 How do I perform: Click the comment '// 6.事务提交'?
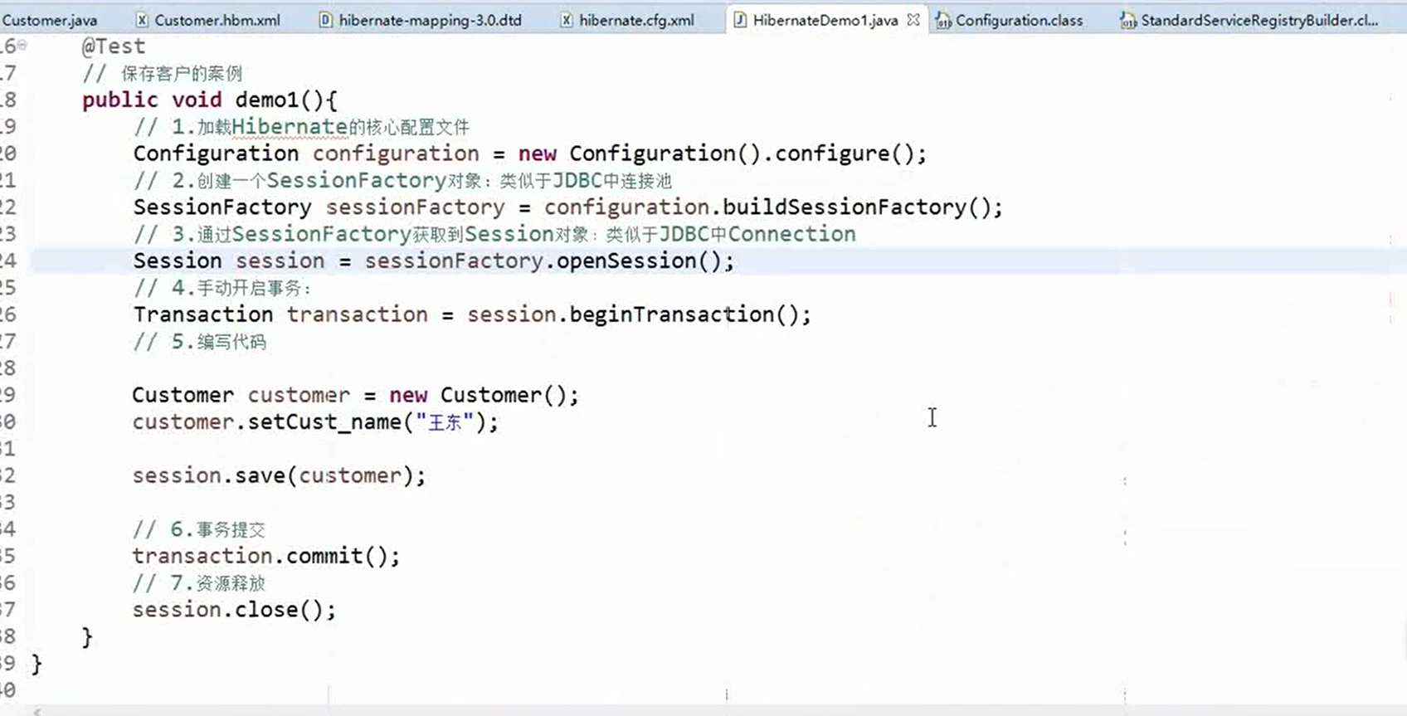pyautogui.click(x=199, y=529)
